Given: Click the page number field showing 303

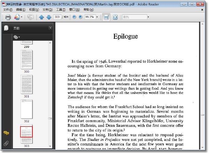Looking at the screenshot, I should [x=57, y=17].
